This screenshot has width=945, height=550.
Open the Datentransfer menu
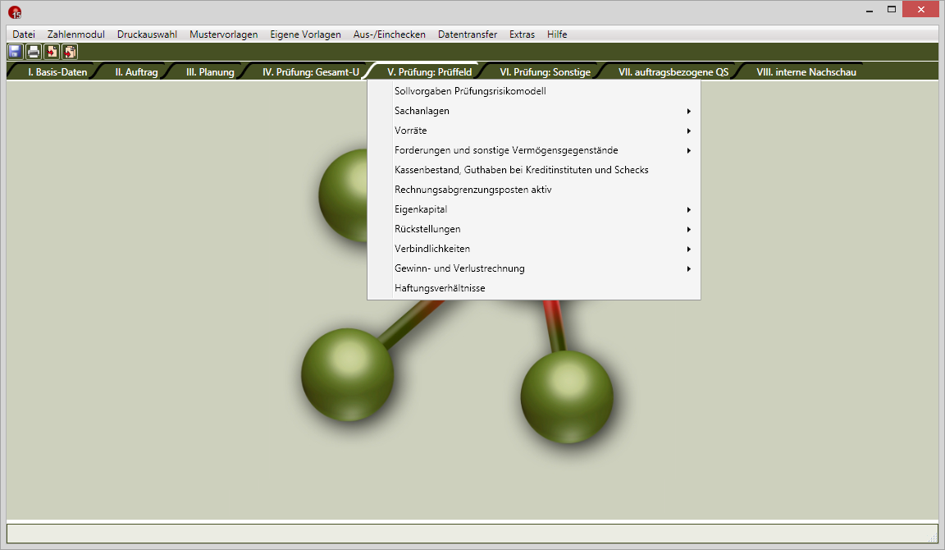[467, 34]
